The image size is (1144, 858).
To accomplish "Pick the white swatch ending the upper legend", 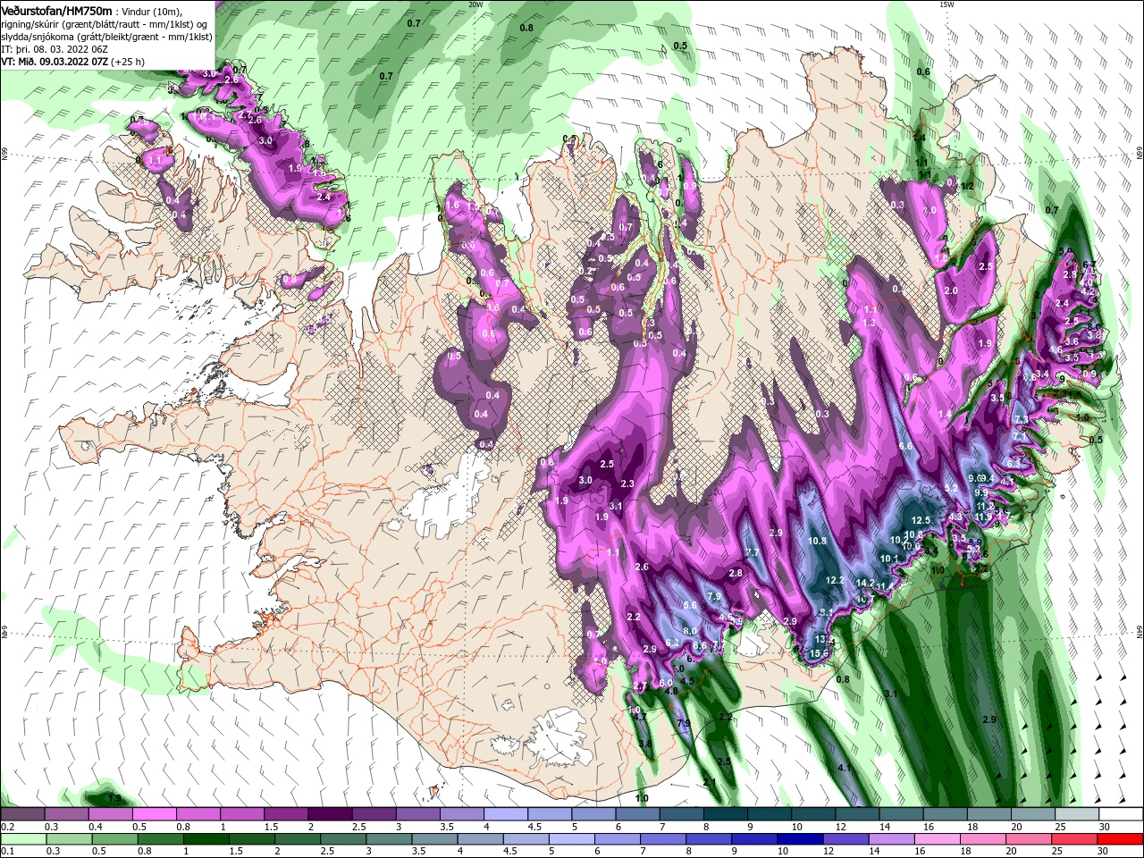I will pos(1120,814).
